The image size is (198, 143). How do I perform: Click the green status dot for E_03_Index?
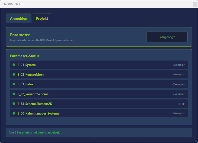tap(14, 84)
